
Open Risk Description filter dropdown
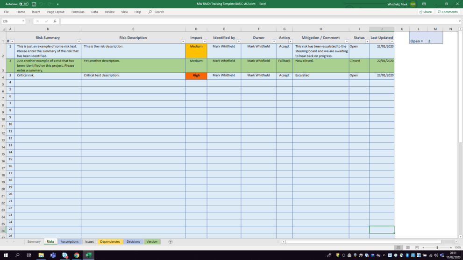[x=183, y=42]
